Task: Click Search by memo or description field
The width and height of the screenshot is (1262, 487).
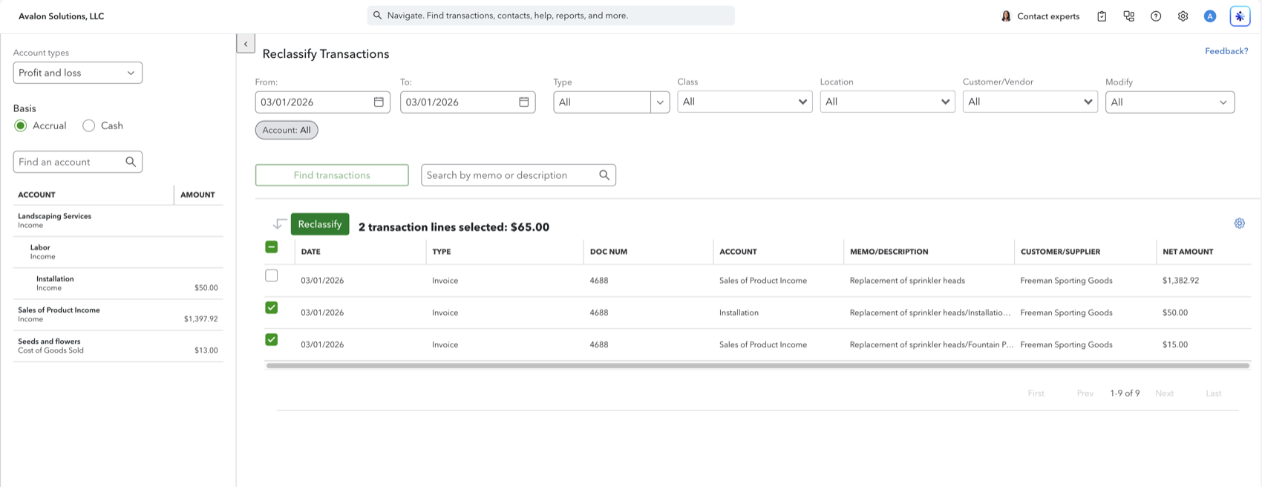Action: point(518,175)
